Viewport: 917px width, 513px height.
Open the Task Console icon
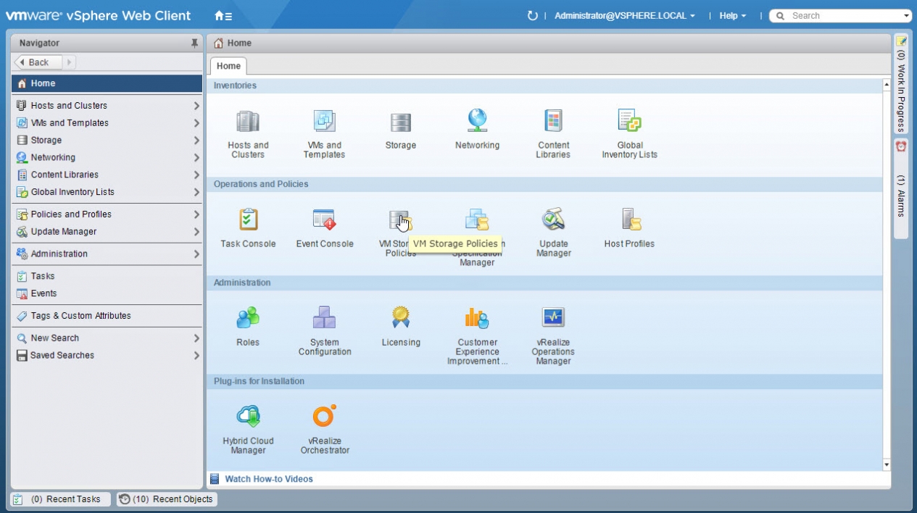click(248, 220)
